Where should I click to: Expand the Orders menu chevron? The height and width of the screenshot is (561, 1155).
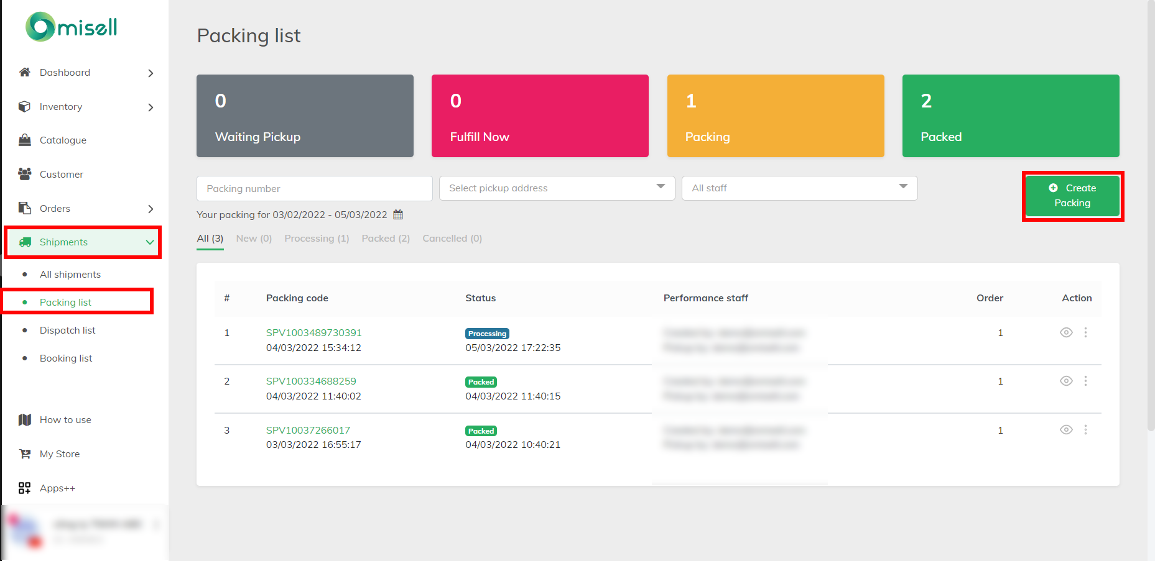[x=151, y=209]
